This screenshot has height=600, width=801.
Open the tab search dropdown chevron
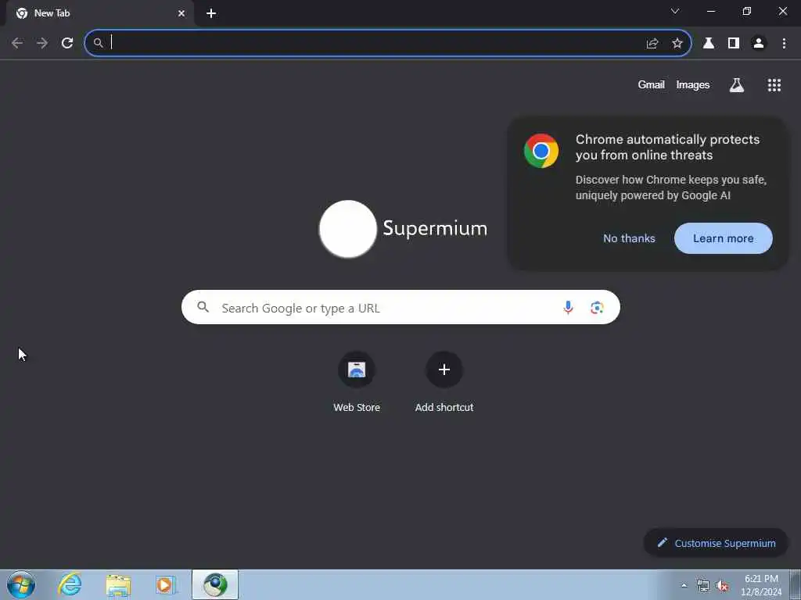(x=675, y=11)
